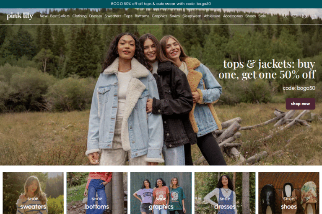Open the Graphics category menu
The width and height of the screenshot is (322, 214).
click(x=159, y=16)
